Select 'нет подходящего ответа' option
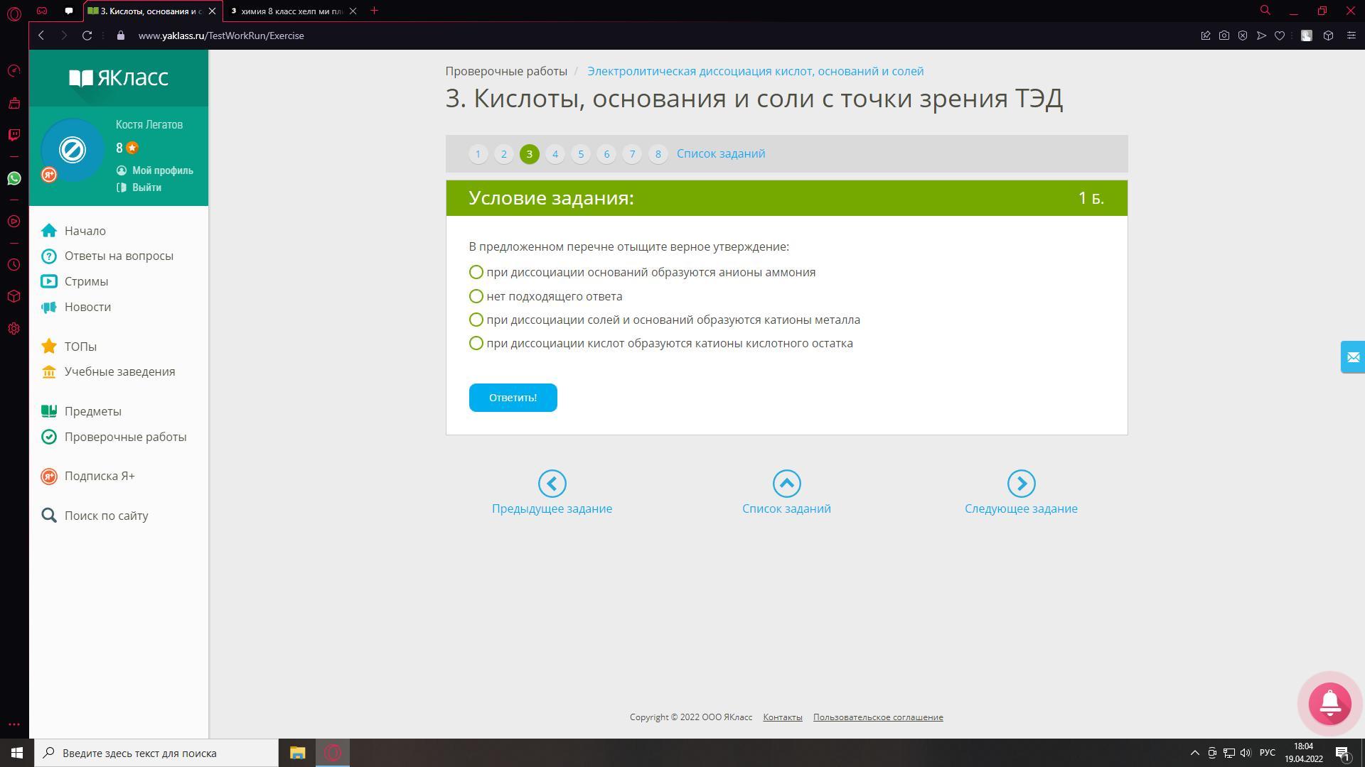The image size is (1365, 767). point(476,296)
